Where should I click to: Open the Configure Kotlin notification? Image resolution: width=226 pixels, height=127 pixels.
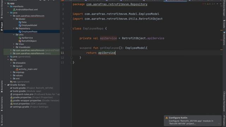192,121
